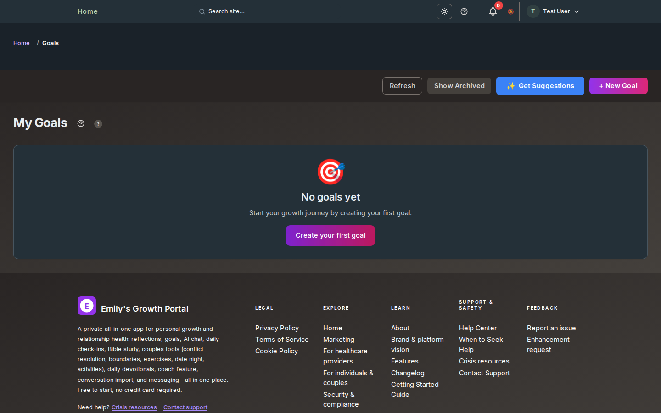Viewport: 661px width, 413px height.
Task: Toggle Show Archived goals
Action: click(459, 86)
